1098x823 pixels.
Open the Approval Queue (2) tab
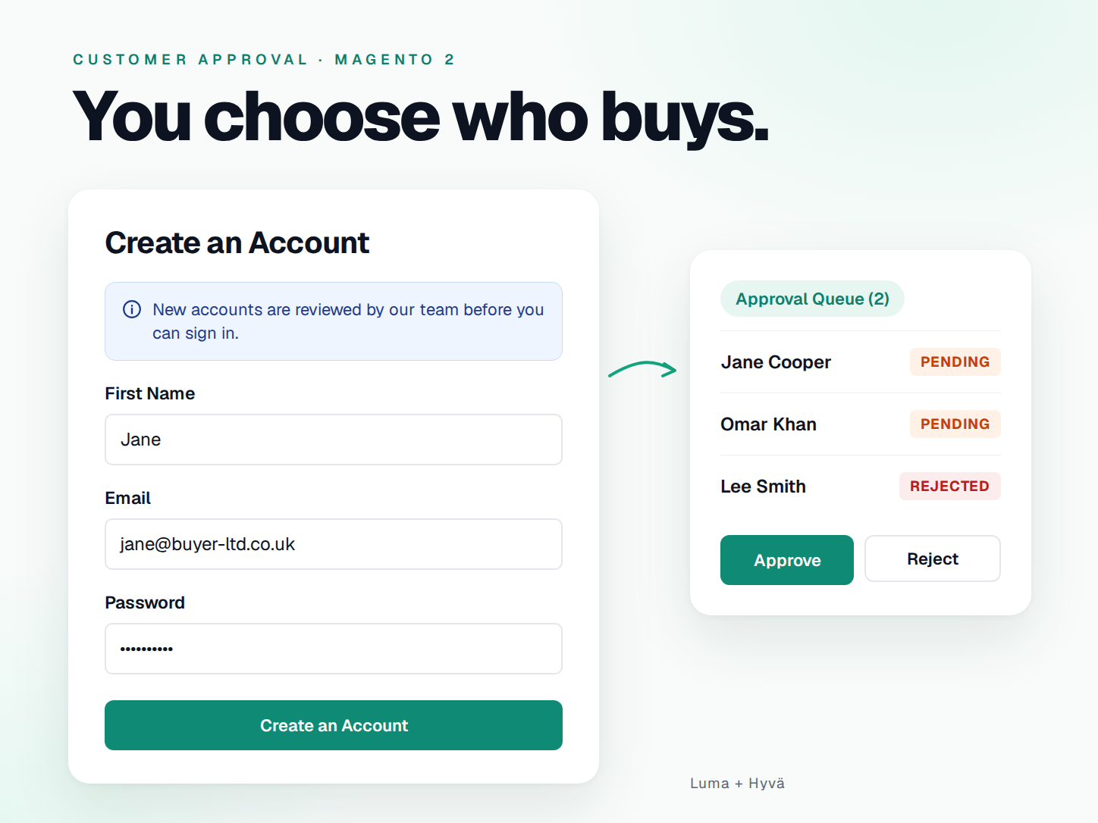(812, 299)
